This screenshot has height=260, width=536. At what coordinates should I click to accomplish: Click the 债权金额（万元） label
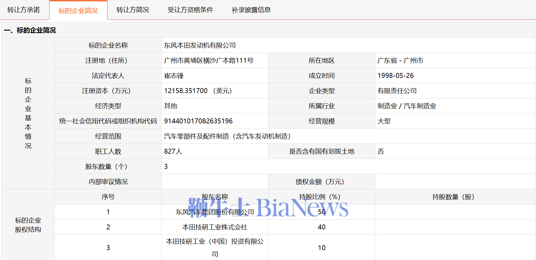coord(321,182)
